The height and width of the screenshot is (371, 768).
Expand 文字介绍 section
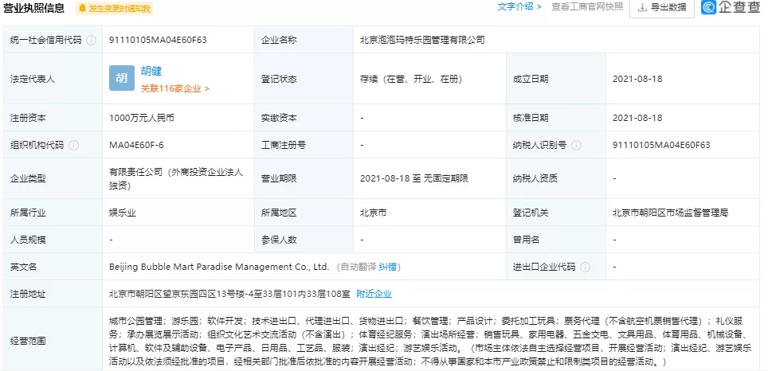[519, 7]
